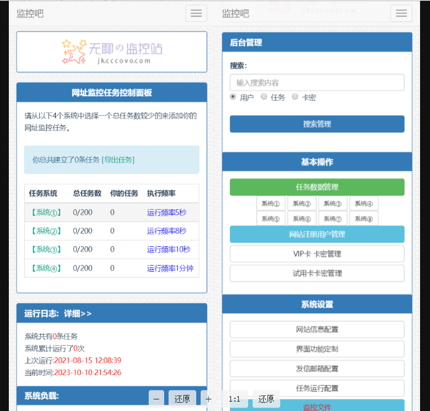Open 网站信息配置 settings

click(x=317, y=330)
